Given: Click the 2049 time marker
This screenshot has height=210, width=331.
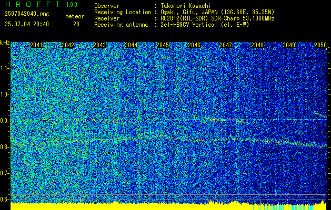Looking at the screenshot, I should point(289,45).
